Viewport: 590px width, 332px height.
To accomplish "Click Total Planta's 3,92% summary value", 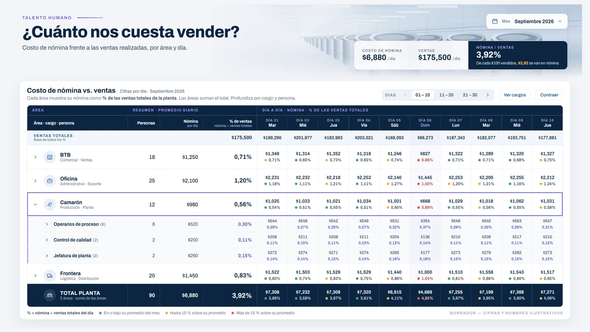I will (x=242, y=295).
